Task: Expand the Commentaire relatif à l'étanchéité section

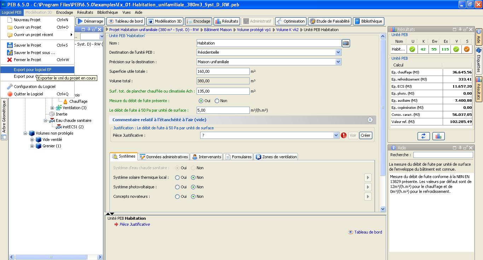Action: point(370,120)
